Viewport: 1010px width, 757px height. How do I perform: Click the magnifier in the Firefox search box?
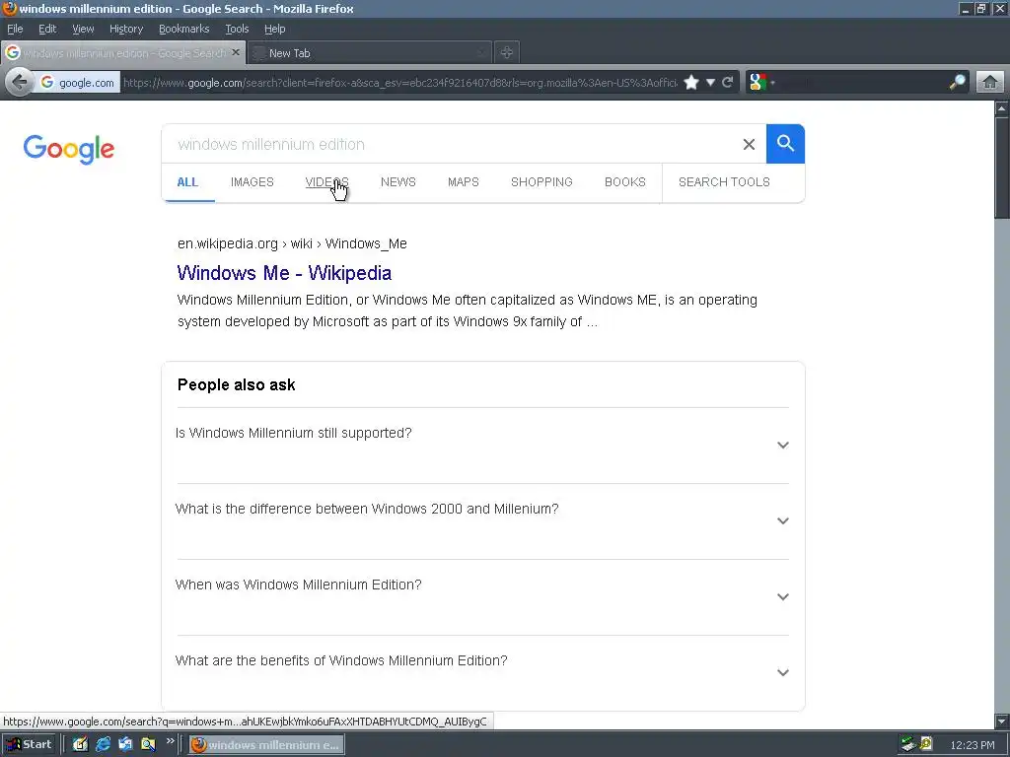[957, 83]
